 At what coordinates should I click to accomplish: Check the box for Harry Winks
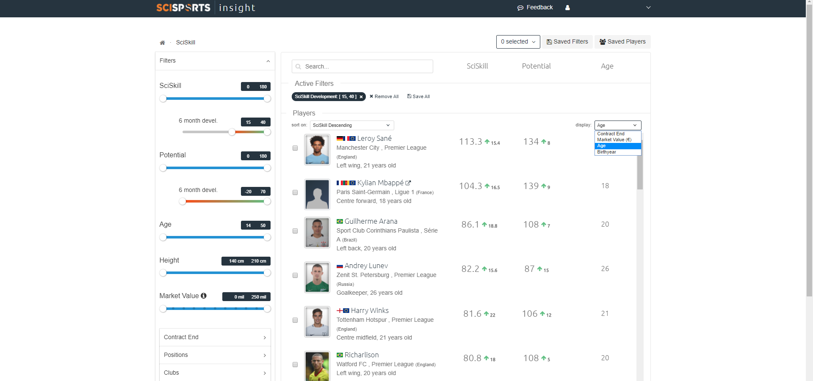295,320
